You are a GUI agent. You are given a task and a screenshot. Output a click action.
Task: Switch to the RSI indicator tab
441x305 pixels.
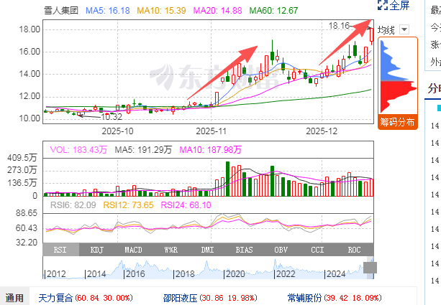pos(60,250)
